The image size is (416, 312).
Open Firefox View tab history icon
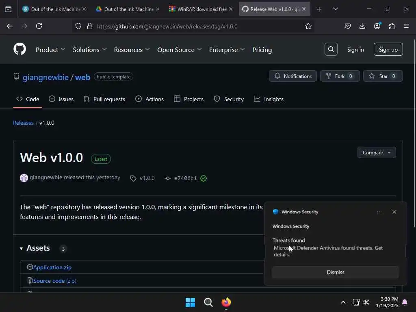click(8, 9)
